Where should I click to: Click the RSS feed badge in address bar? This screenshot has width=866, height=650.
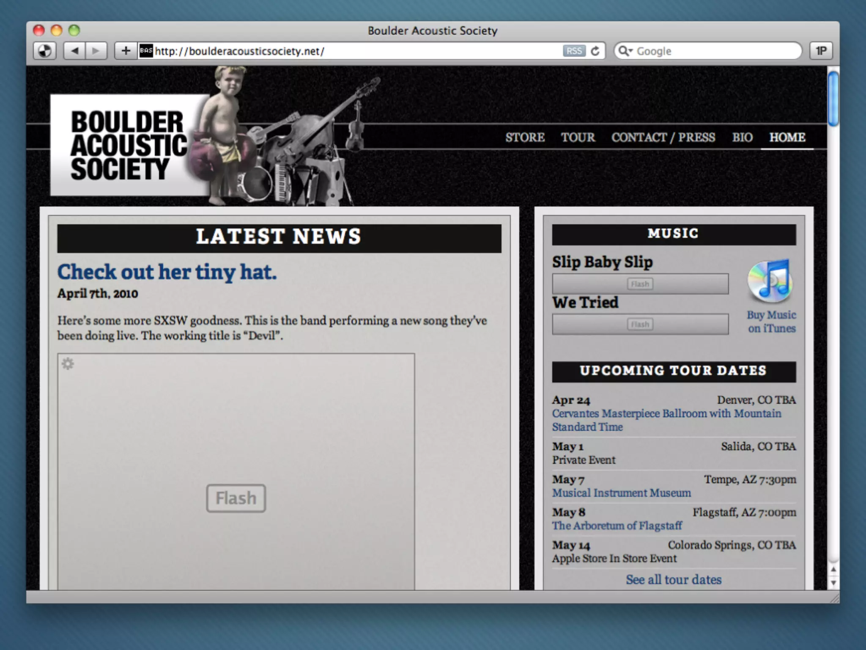[574, 51]
